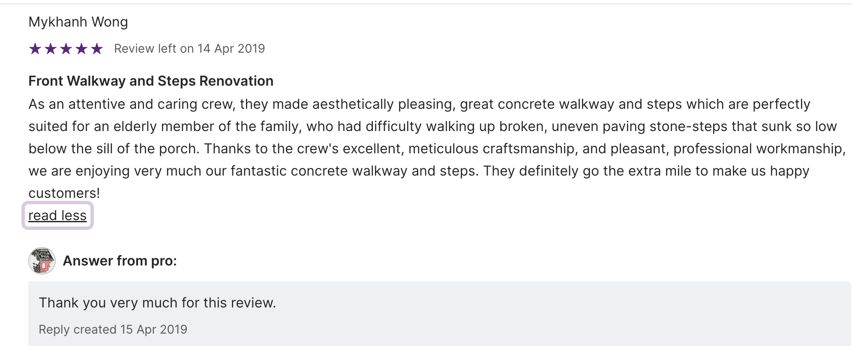This screenshot has height=346, width=852.
Task: Click the third purple rating star
Action: tap(66, 49)
